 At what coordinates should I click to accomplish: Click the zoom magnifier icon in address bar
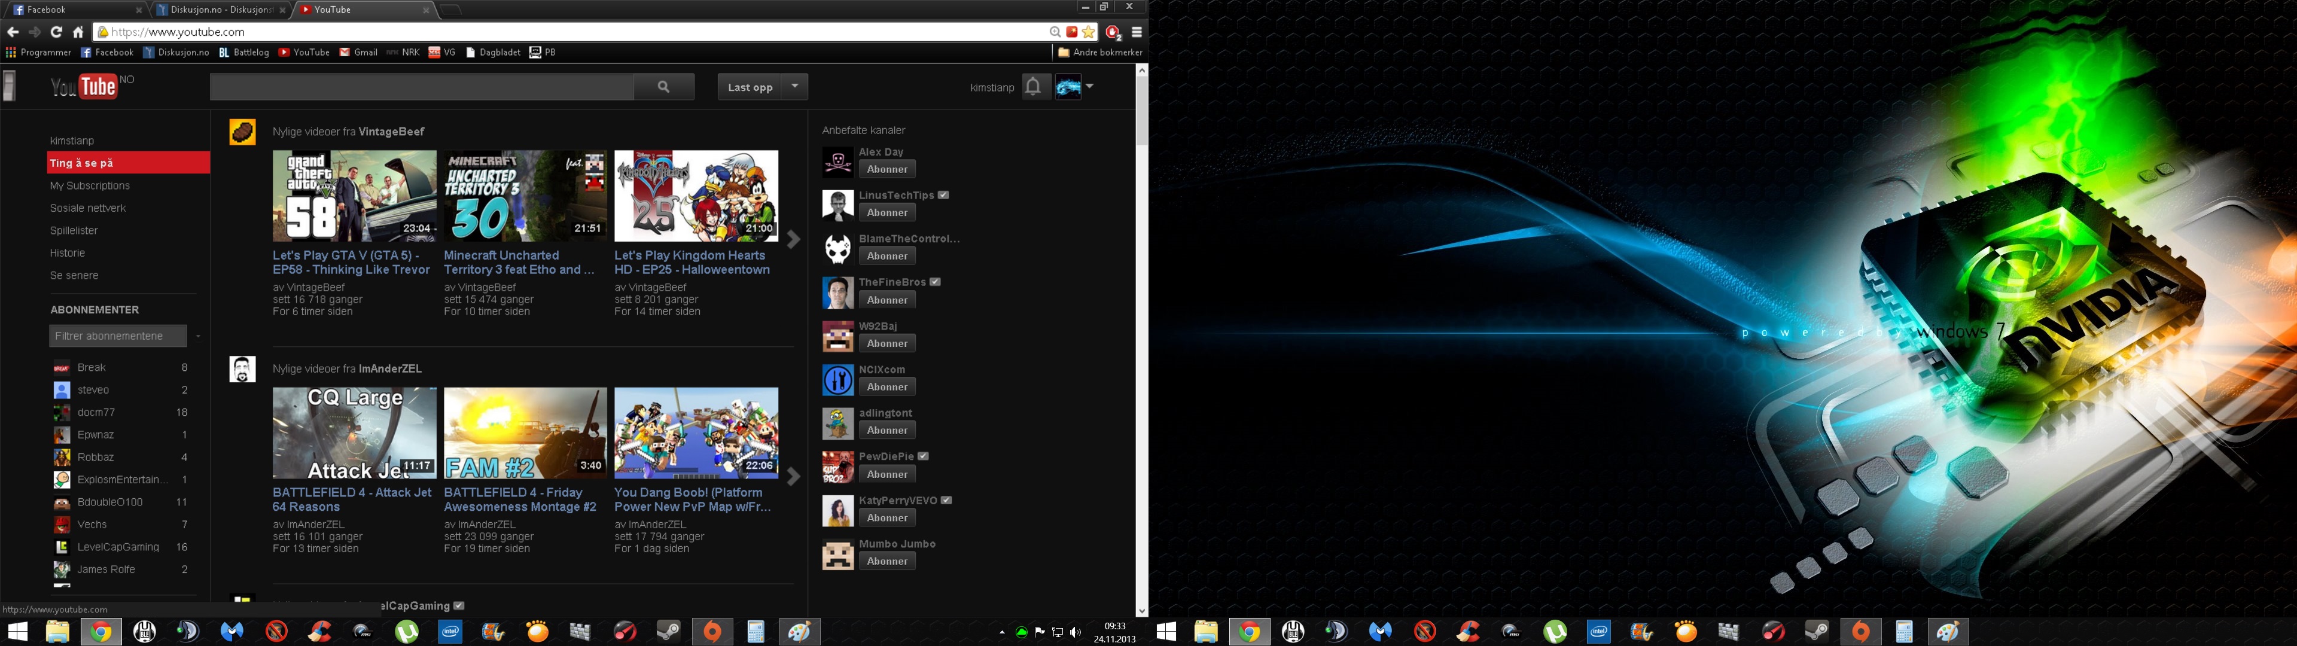point(1055,32)
